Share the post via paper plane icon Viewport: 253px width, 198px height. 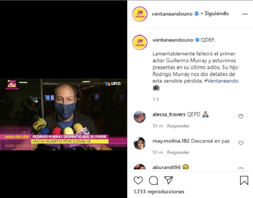point(169,180)
